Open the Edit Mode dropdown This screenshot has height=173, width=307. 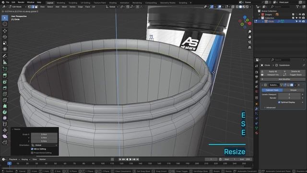tap(17, 7)
